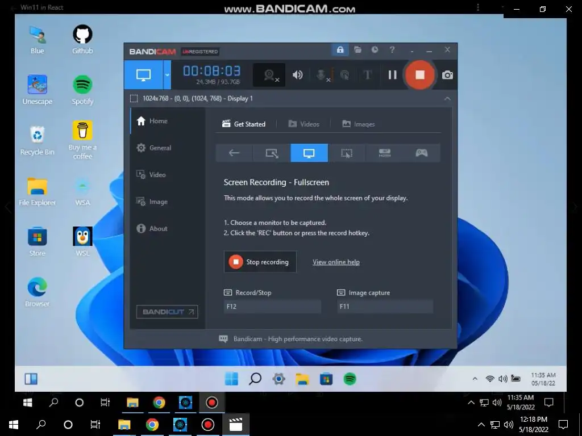The height and width of the screenshot is (436, 582).
Task: Open the WSA desktop icon
Action: (82, 191)
